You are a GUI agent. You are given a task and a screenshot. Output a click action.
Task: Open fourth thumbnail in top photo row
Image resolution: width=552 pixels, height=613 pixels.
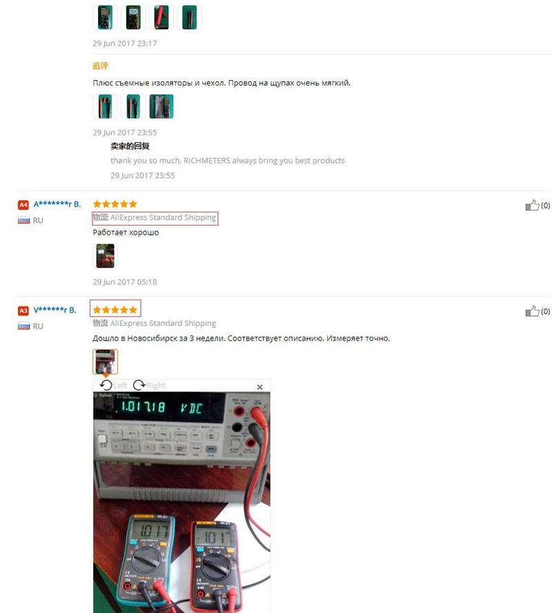(x=190, y=17)
